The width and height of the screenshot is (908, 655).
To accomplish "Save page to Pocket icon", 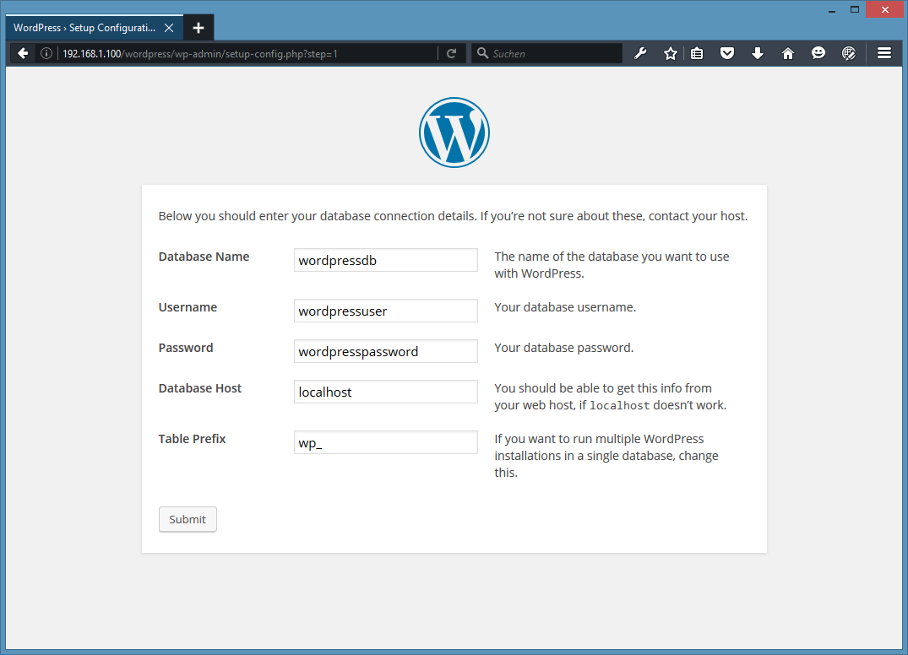I will pyautogui.click(x=727, y=54).
